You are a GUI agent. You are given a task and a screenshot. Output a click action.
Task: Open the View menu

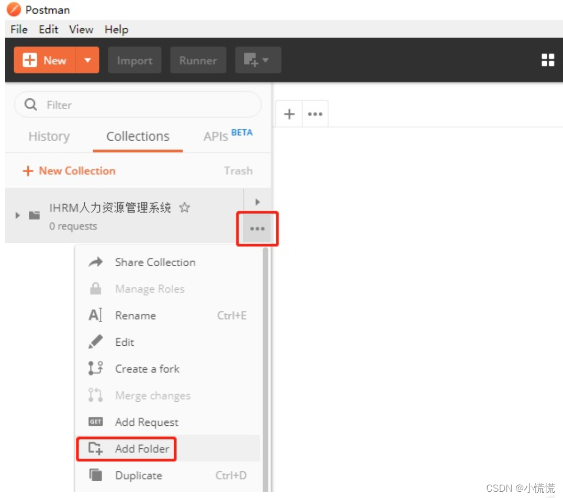[x=81, y=29]
